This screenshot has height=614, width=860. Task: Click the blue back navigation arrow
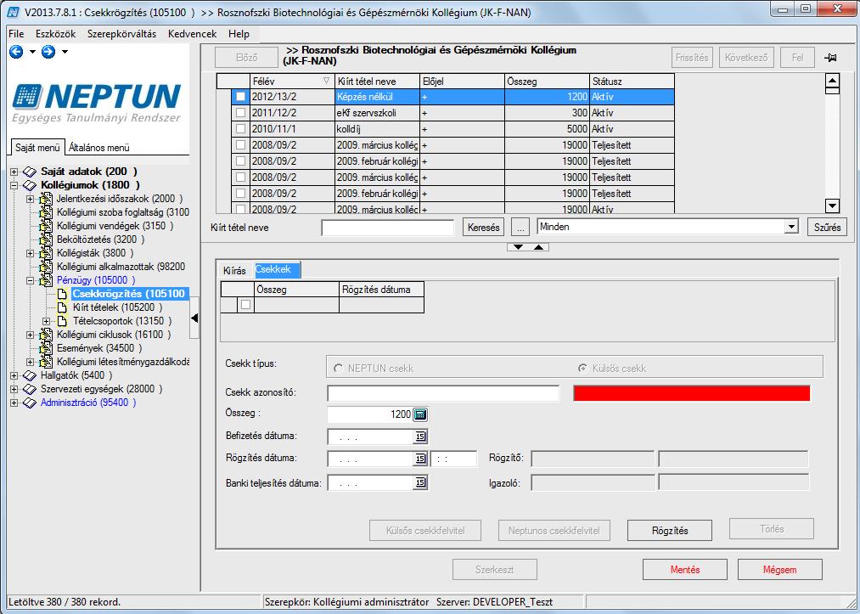point(16,52)
